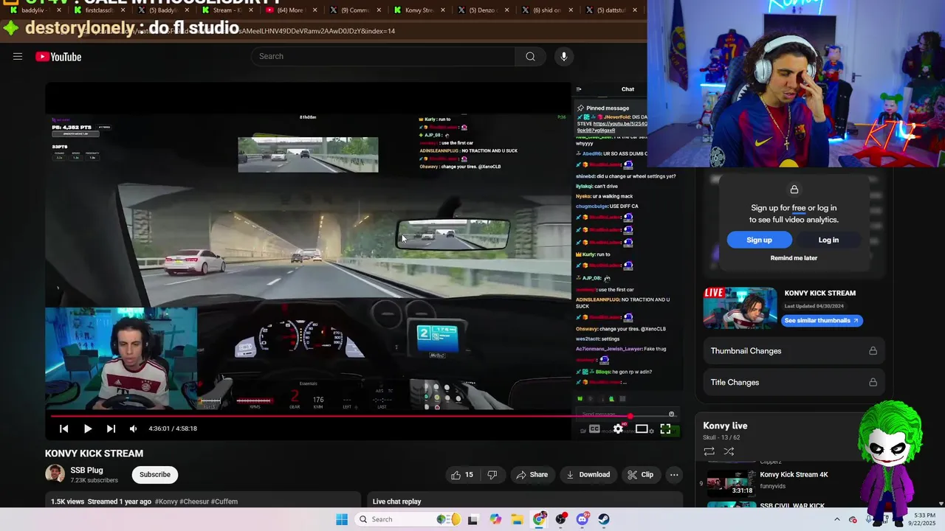Image resolution: width=945 pixels, height=531 pixels.
Task: Open the SSB Plug channel name
Action: tap(86, 471)
